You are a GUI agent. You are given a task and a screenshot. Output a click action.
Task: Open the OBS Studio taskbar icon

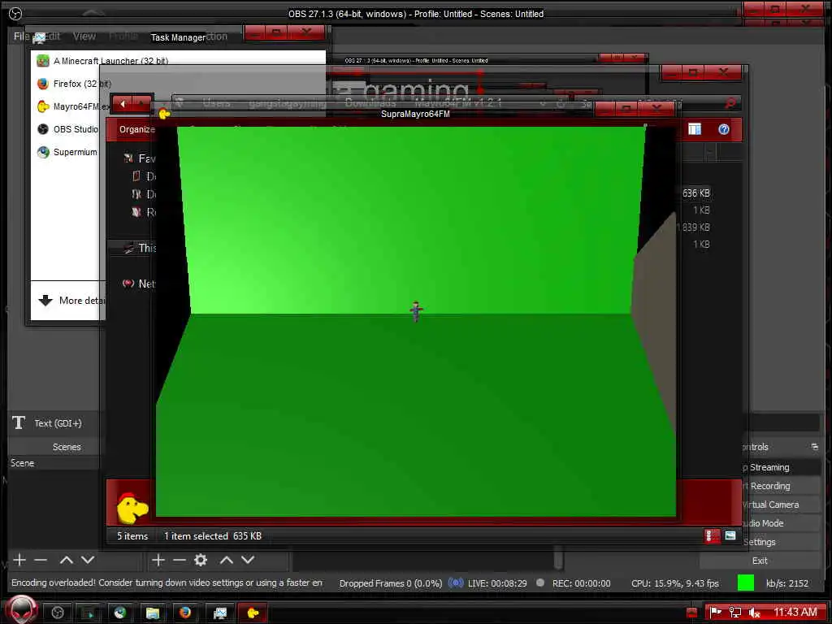click(58, 613)
